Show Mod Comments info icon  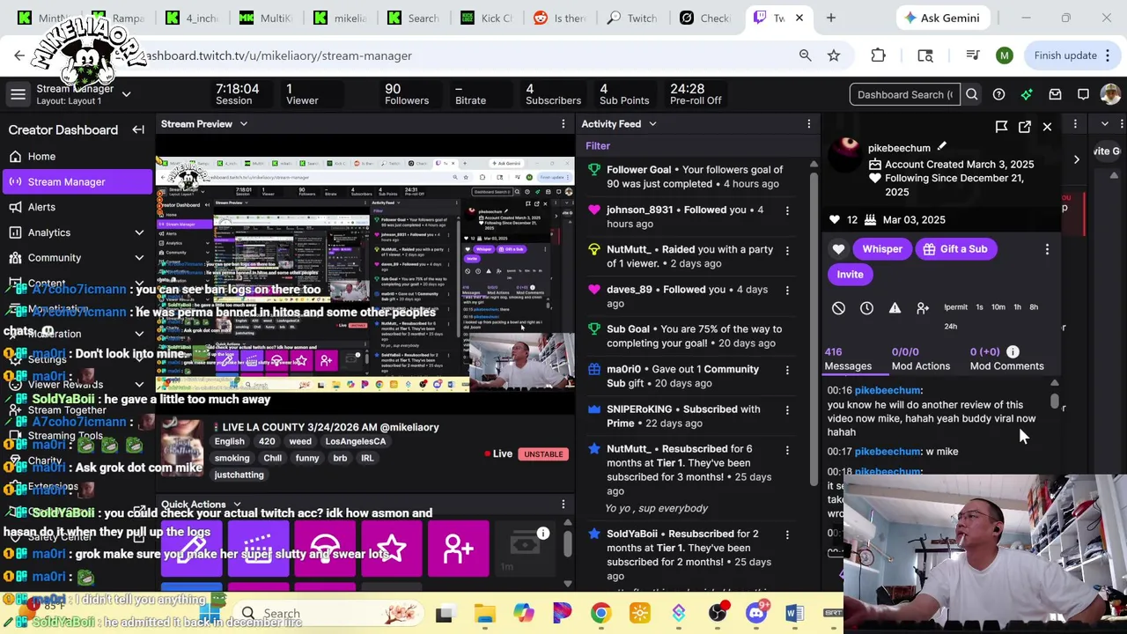(1013, 352)
